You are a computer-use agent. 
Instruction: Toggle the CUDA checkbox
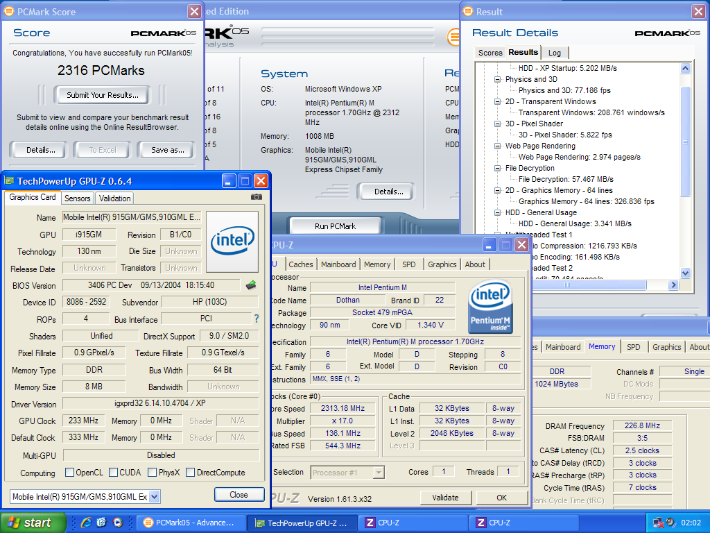pos(114,472)
